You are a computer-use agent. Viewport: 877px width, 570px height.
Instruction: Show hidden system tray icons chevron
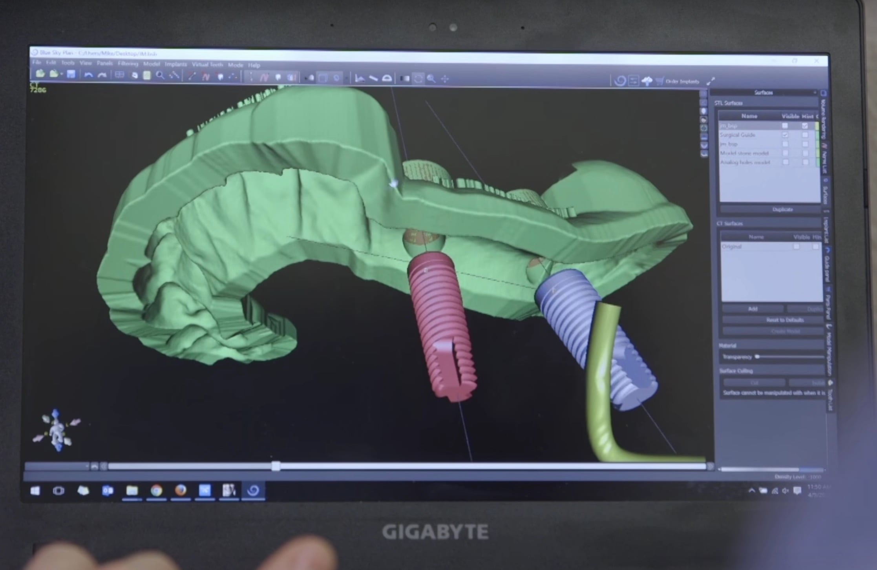(x=751, y=490)
